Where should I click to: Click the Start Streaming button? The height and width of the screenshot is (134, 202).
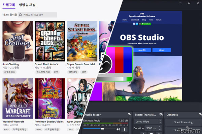coord(183,122)
